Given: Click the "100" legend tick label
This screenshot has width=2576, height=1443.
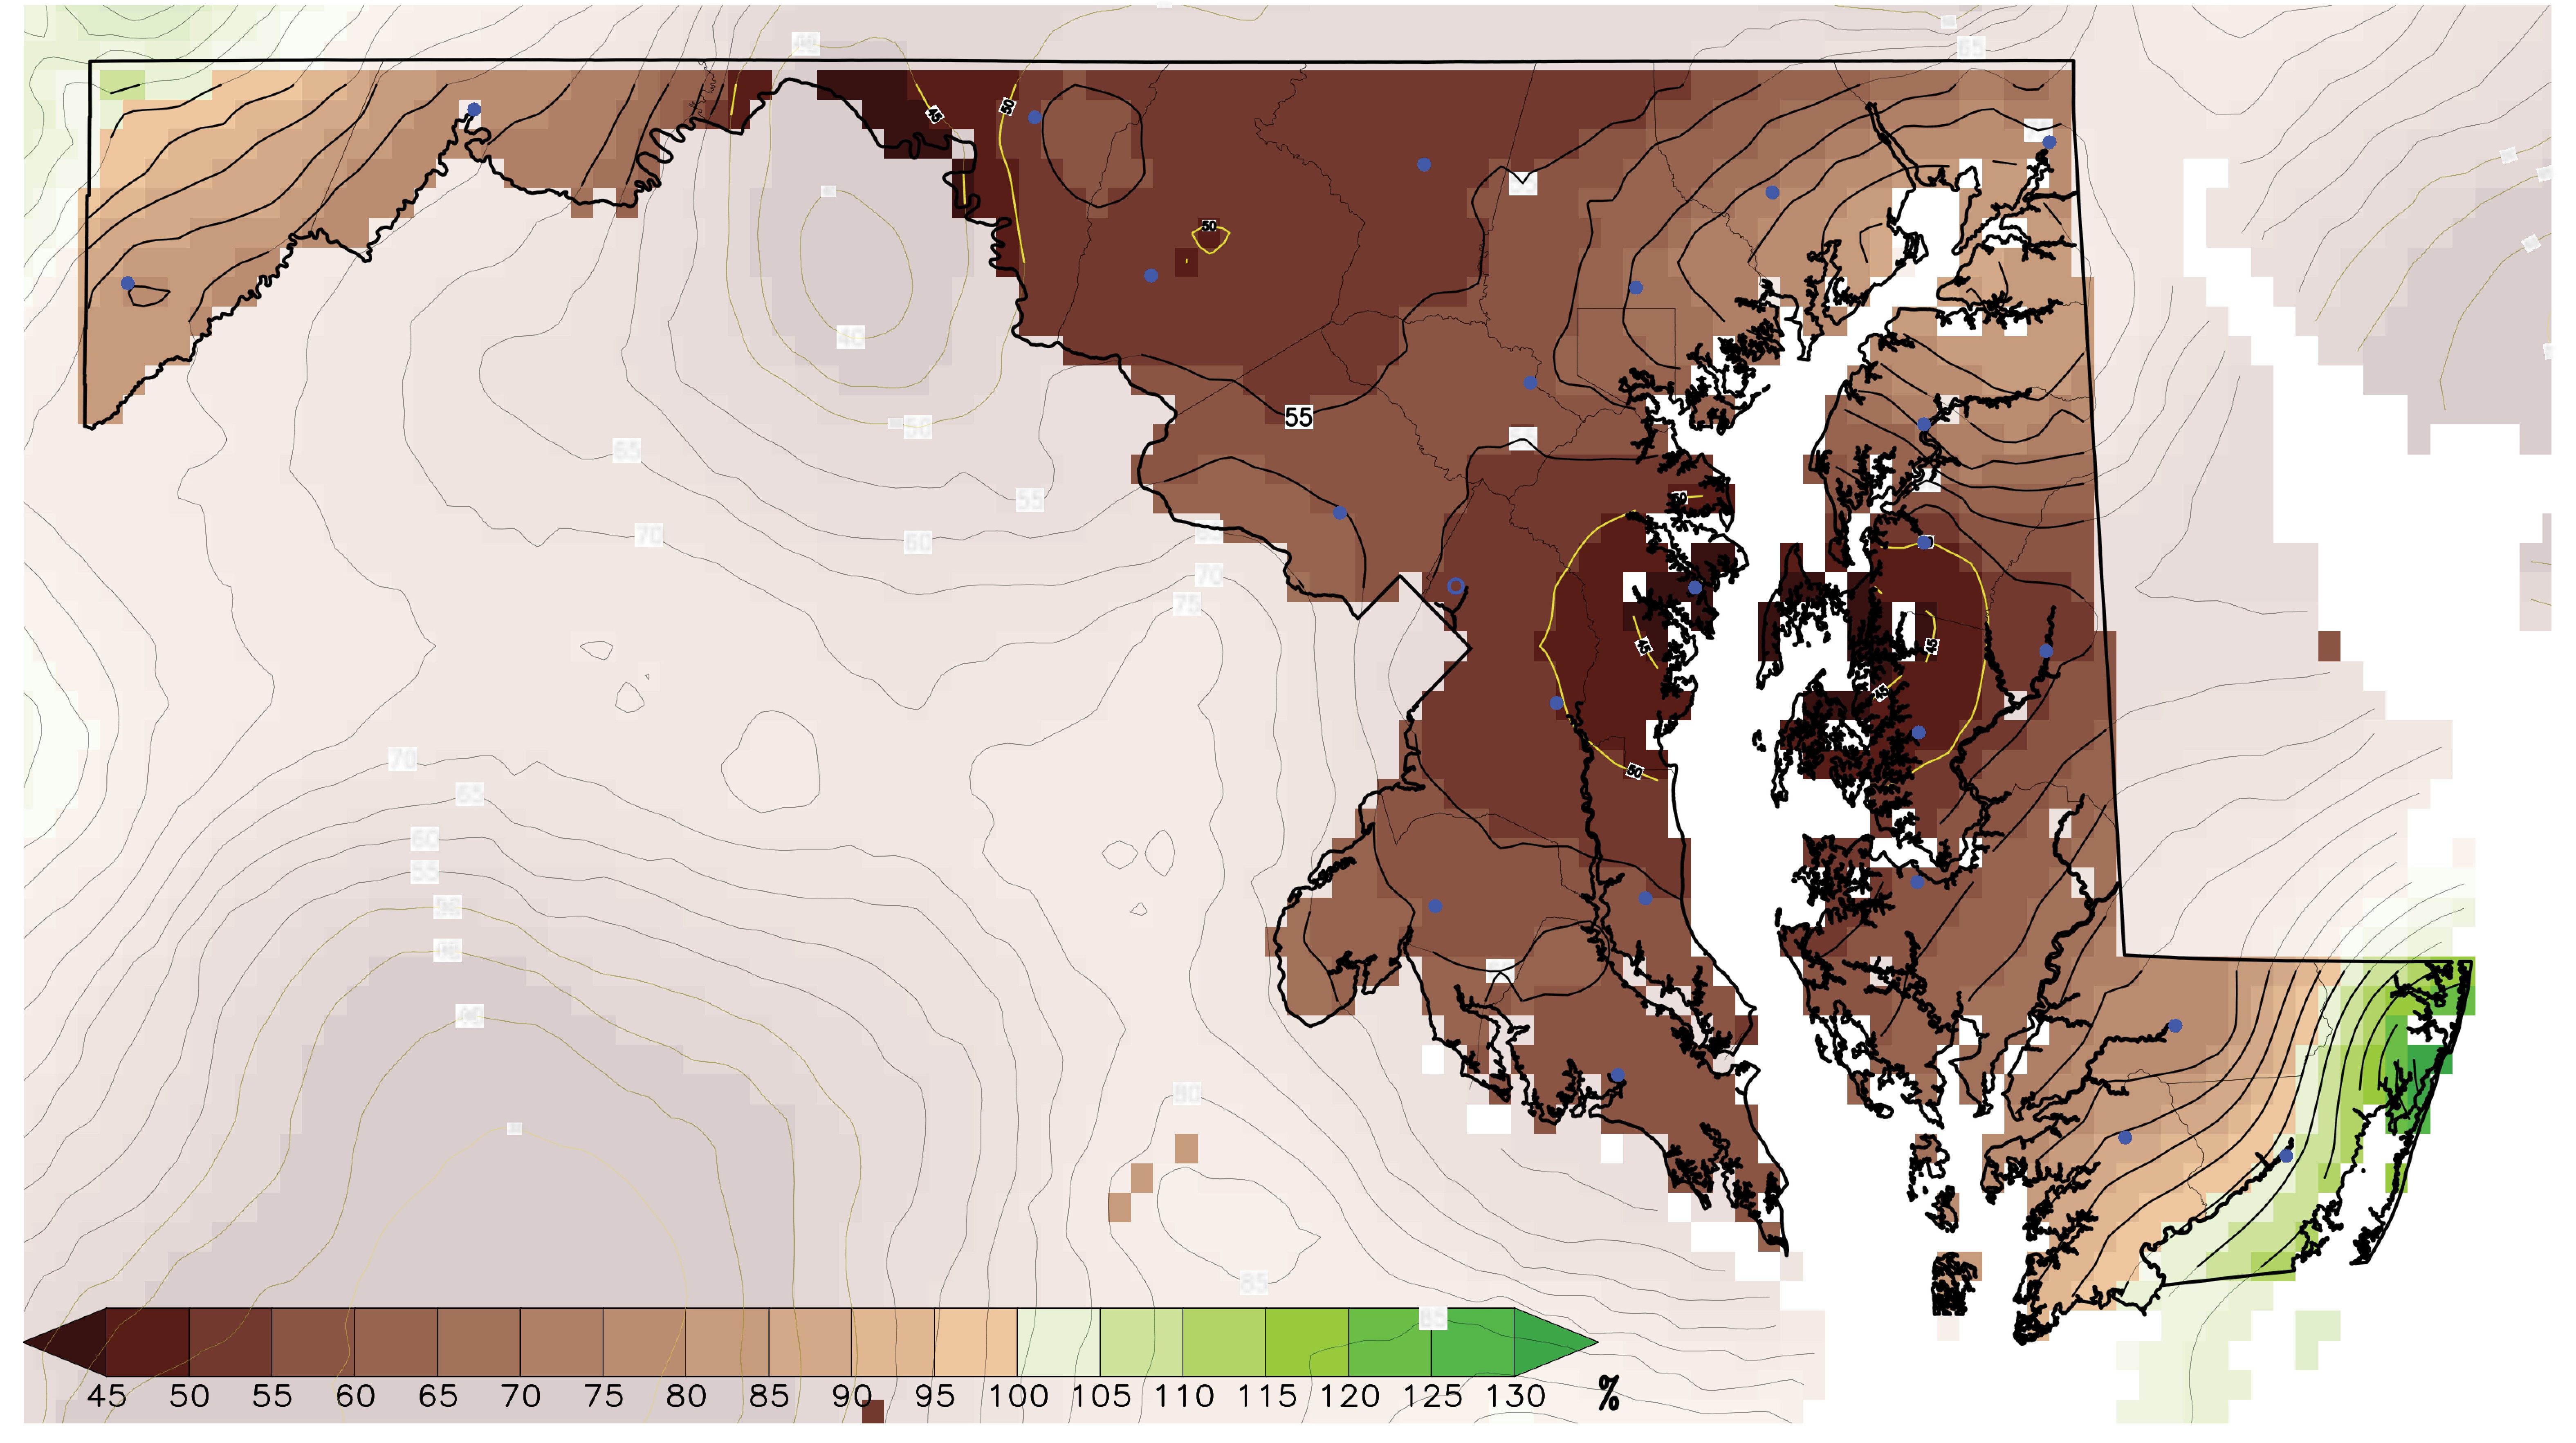Looking at the screenshot, I should click(x=1018, y=1396).
